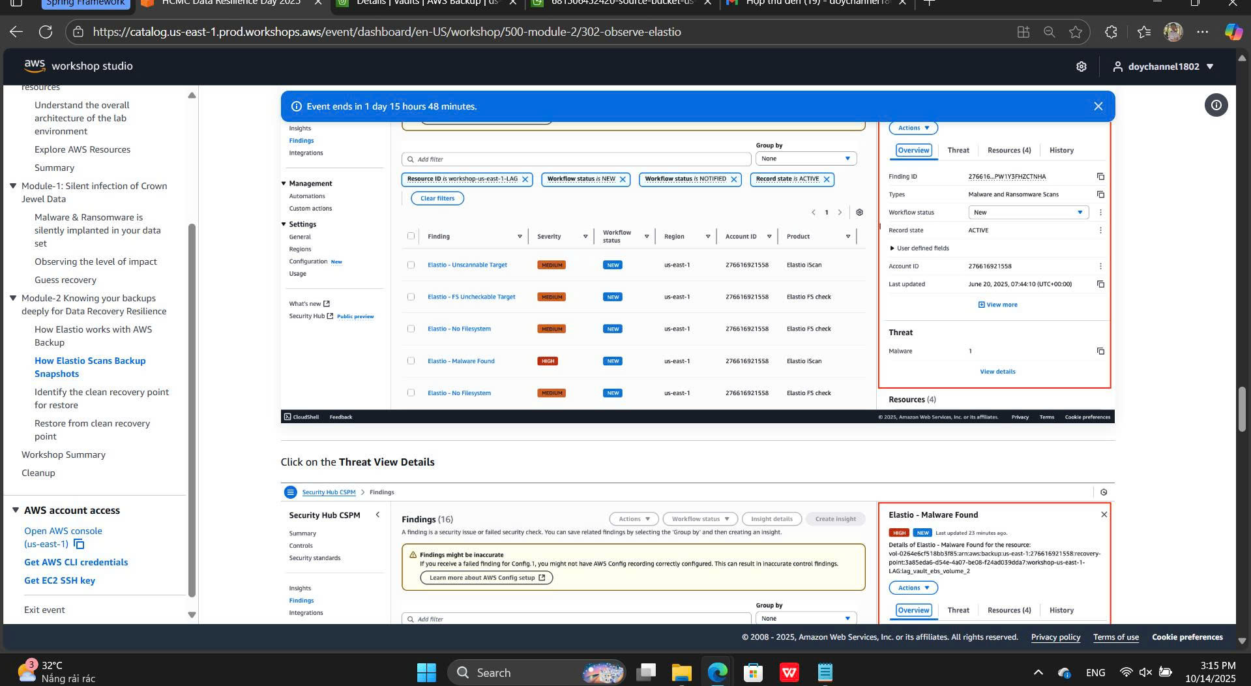Collapse the AWS account access section

(16, 510)
